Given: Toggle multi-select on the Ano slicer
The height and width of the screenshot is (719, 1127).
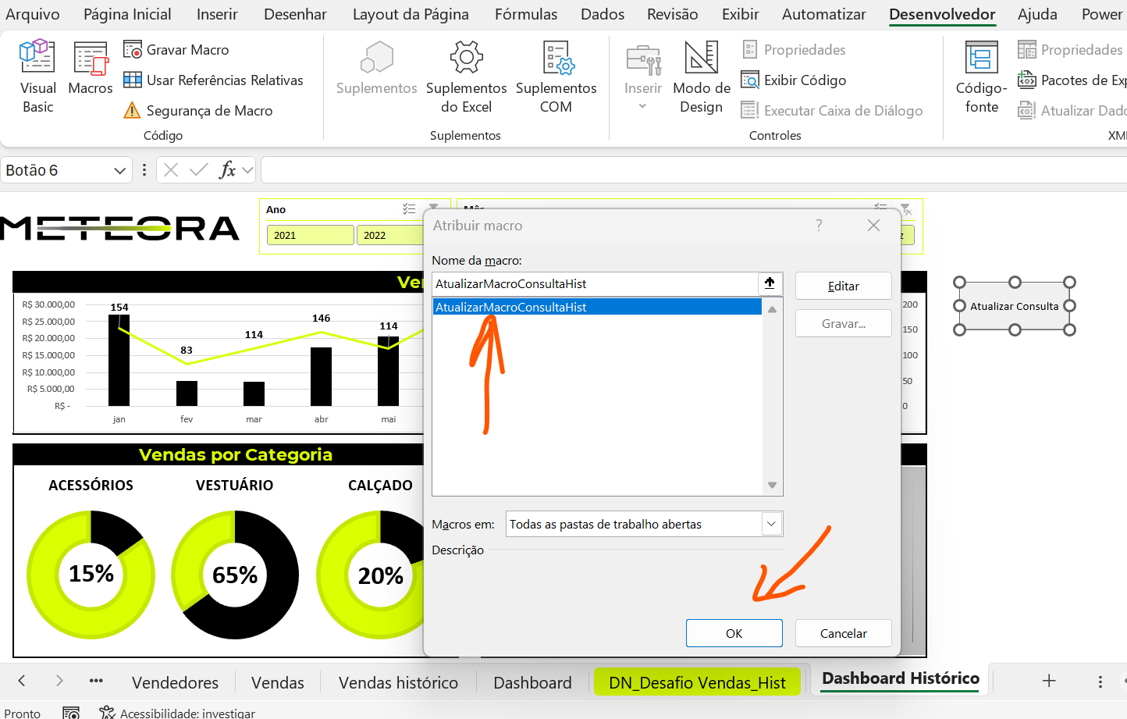Looking at the screenshot, I should click(409, 209).
